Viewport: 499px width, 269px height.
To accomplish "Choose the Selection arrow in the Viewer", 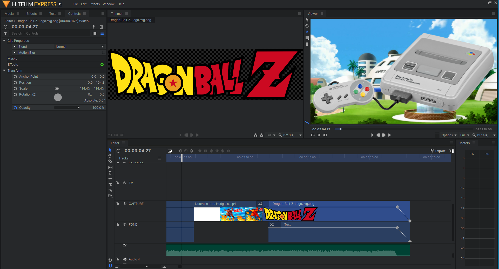I will click(307, 20).
